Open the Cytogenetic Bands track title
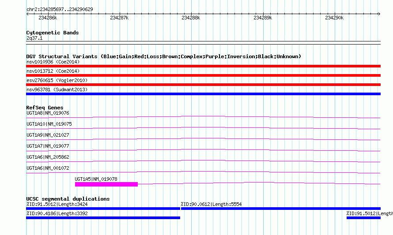 click(53, 33)
